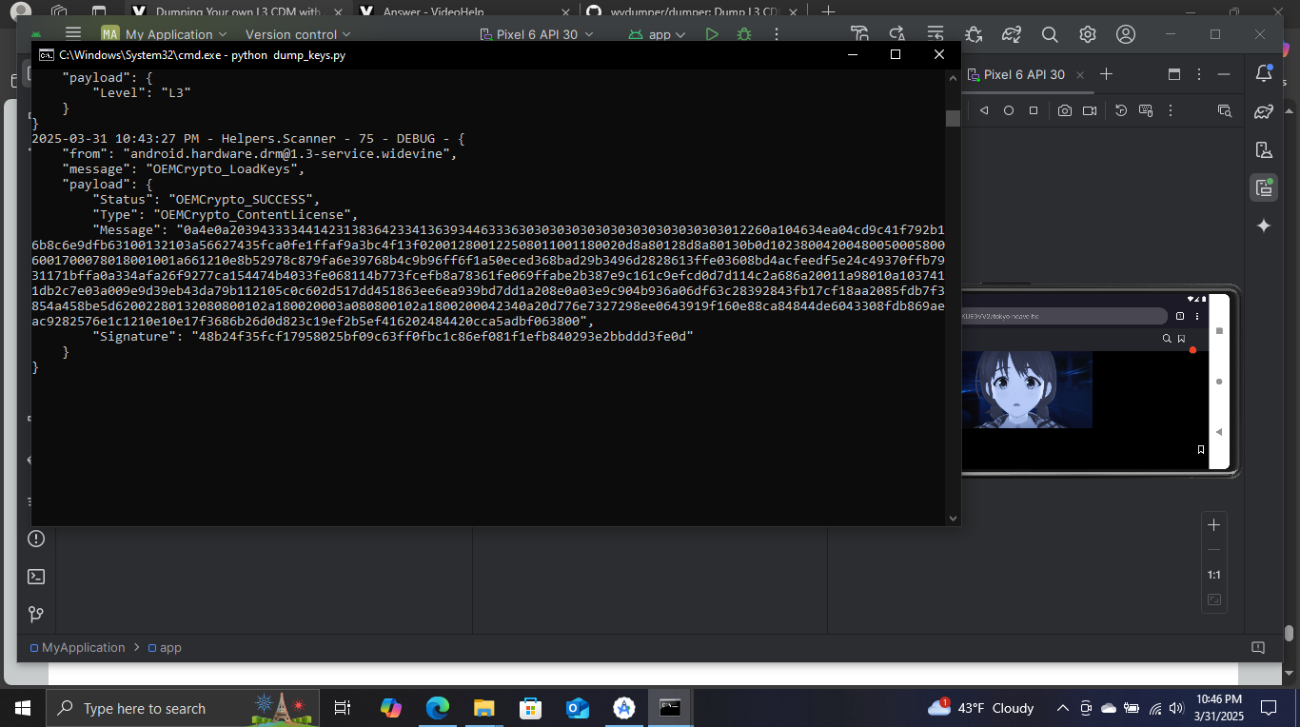Switch to Answer - VideoHelp browser tab

tap(466, 11)
